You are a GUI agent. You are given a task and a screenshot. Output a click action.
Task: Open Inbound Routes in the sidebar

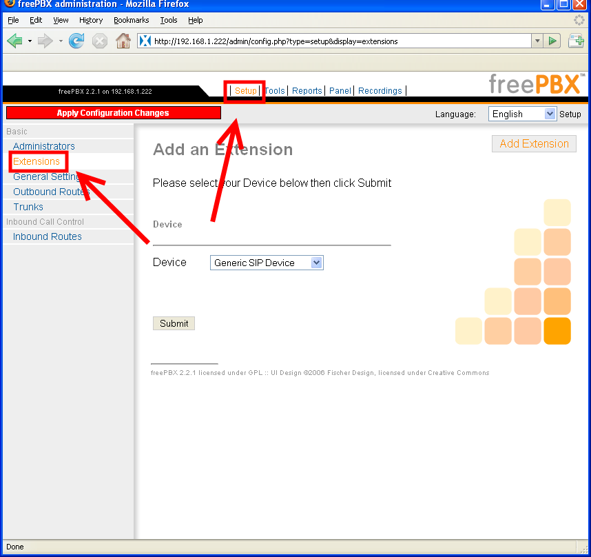pyautogui.click(x=48, y=236)
